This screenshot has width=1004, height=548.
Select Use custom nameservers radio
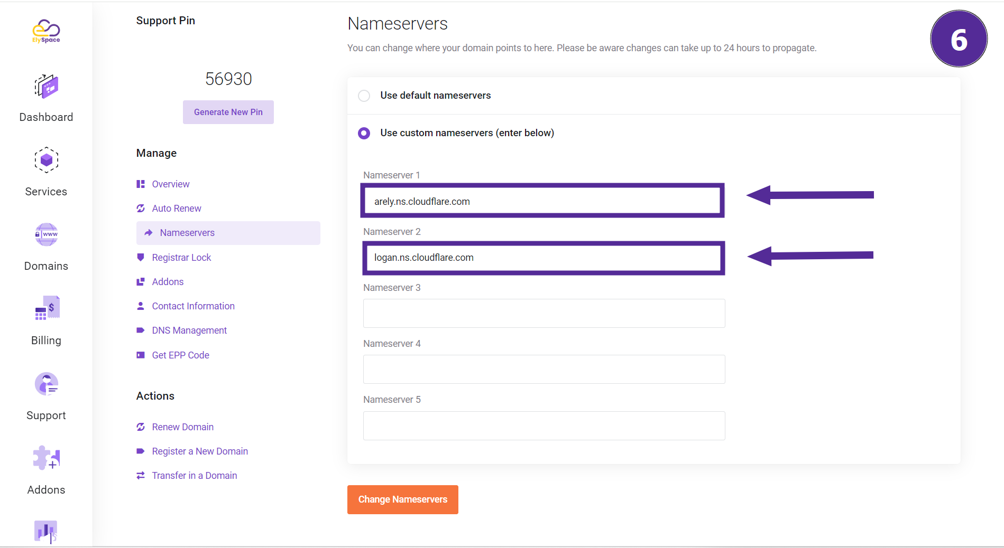pyautogui.click(x=364, y=133)
